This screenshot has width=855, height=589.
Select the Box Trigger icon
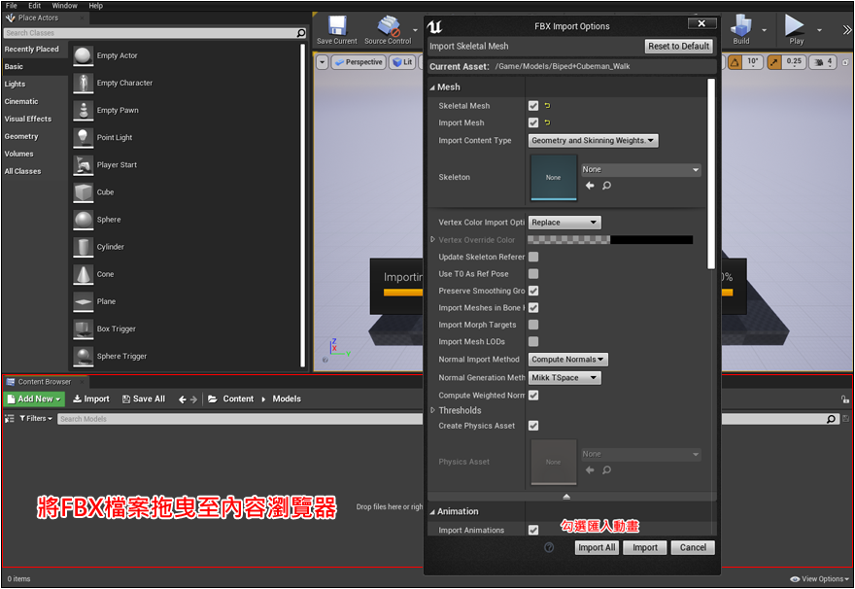83,329
